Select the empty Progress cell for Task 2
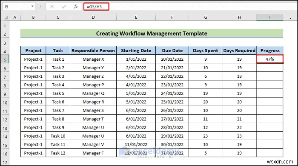The width and height of the screenshot is (298, 166). 269,68
